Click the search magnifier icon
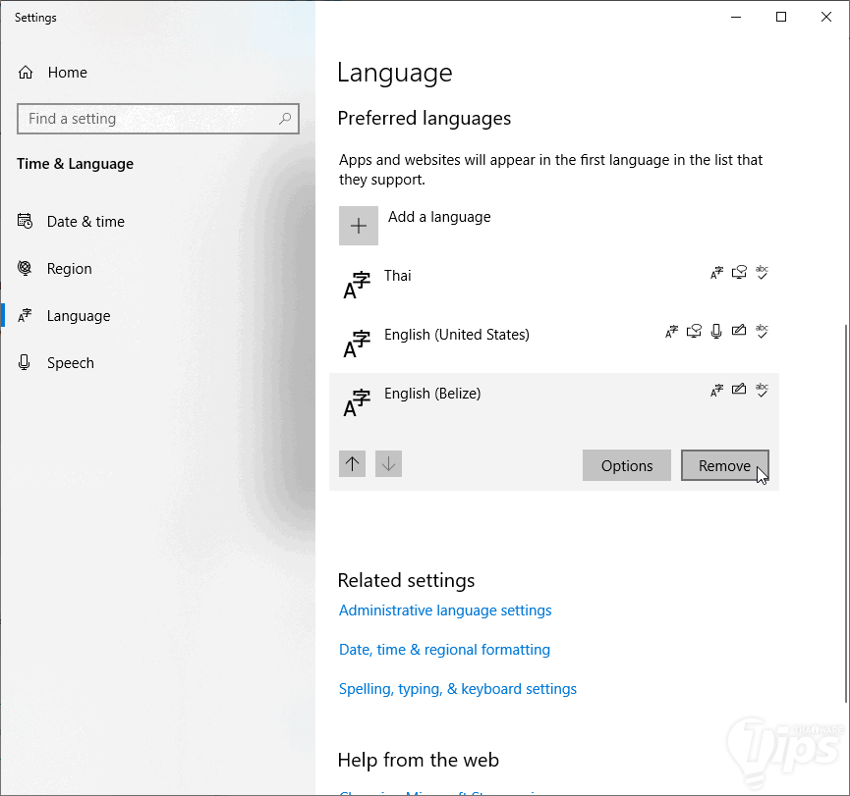The height and width of the screenshot is (796, 850). (x=285, y=119)
